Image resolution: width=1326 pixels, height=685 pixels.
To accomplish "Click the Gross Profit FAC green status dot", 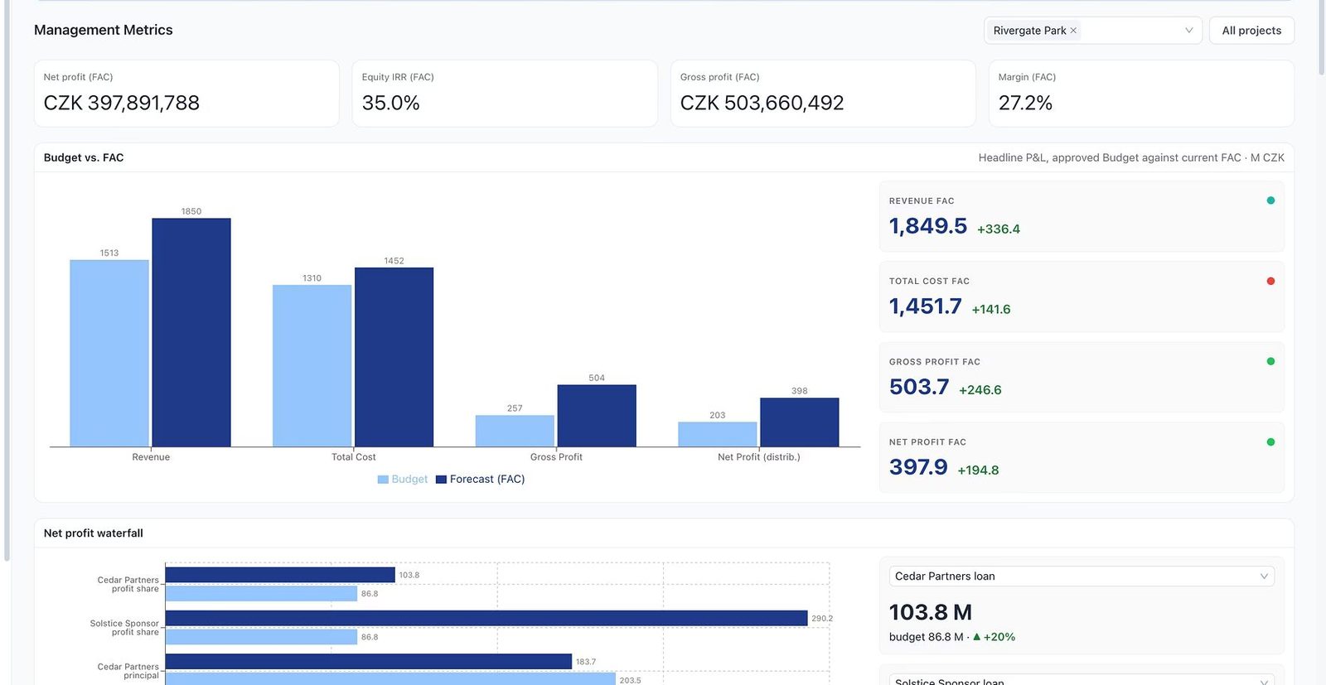I will point(1270,361).
